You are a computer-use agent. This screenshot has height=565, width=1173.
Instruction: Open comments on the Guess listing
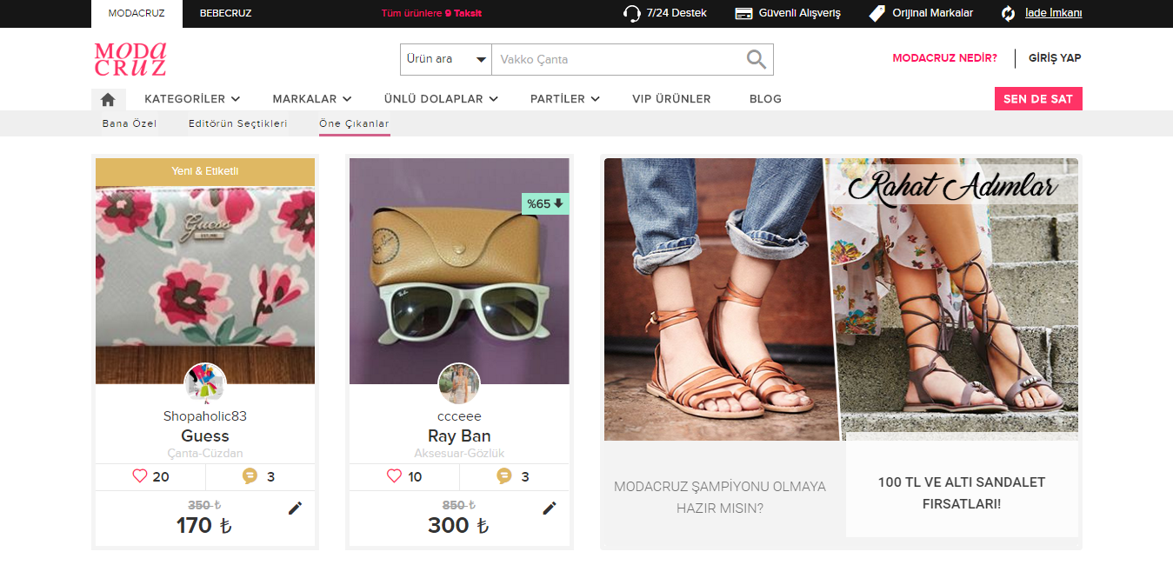pos(250,476)
